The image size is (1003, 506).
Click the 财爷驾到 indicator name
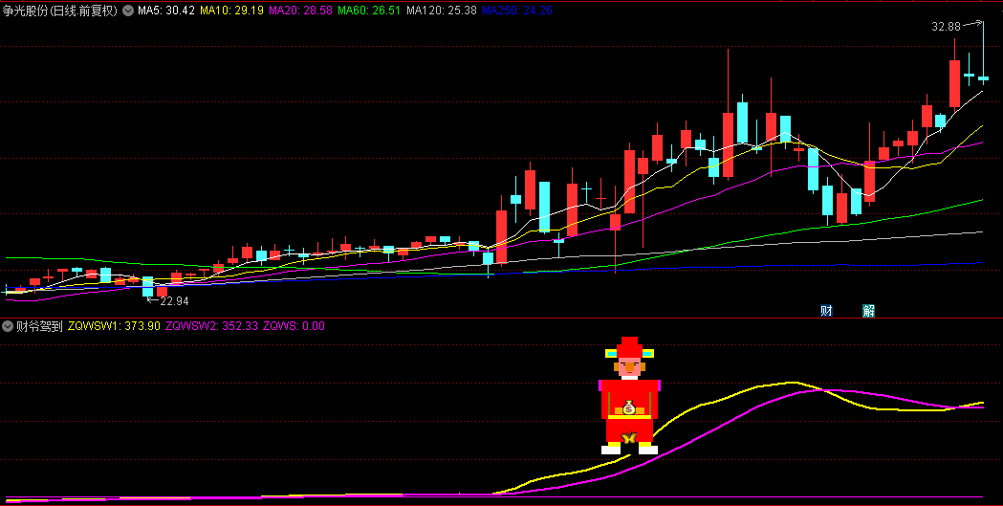39,326
